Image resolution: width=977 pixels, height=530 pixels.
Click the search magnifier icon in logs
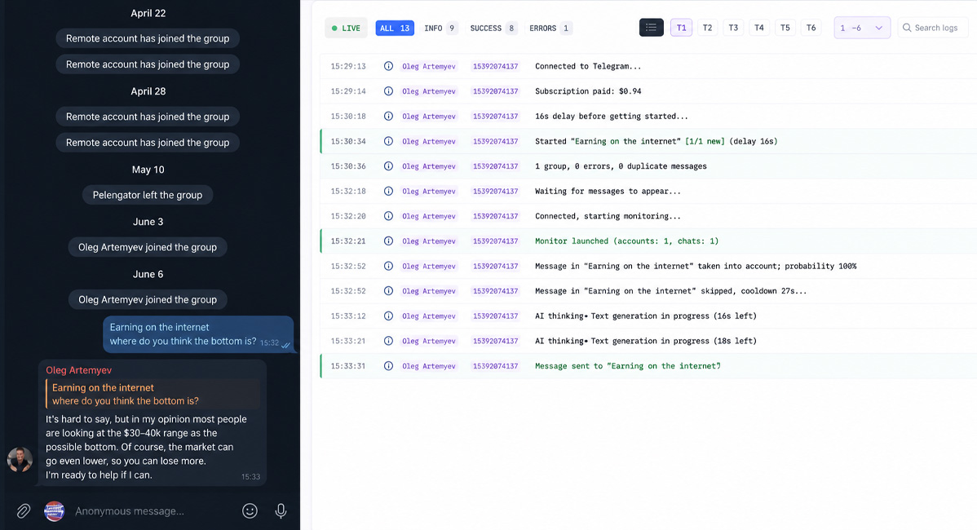click(x=907, y=28)
